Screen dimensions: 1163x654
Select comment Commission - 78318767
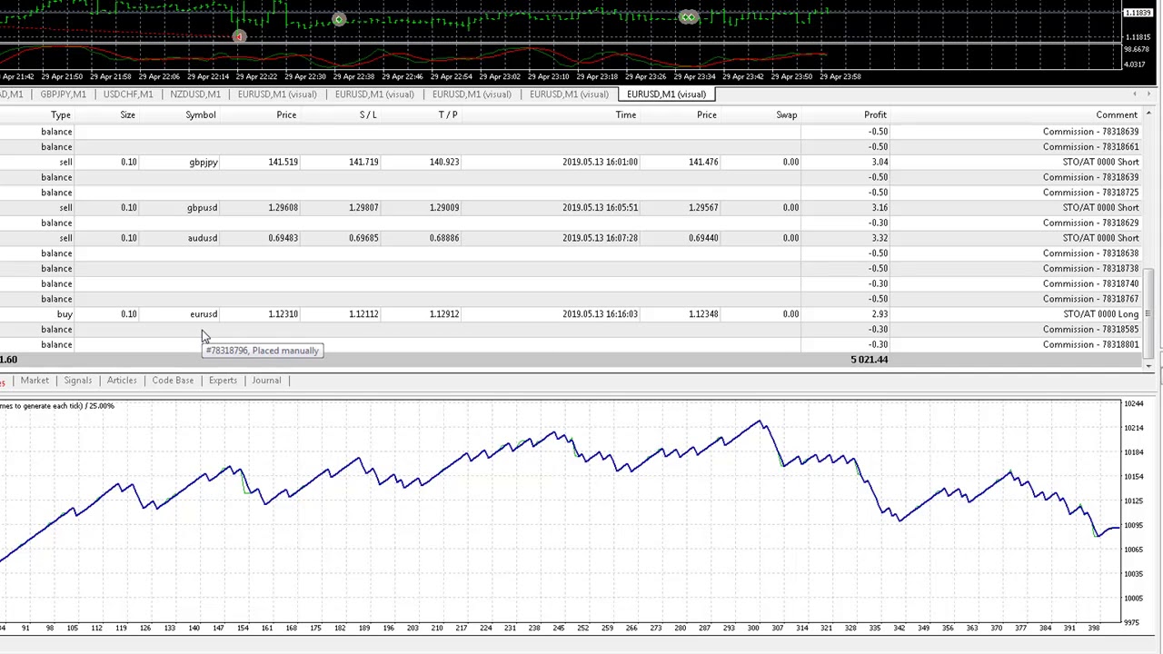(1090, 299)
